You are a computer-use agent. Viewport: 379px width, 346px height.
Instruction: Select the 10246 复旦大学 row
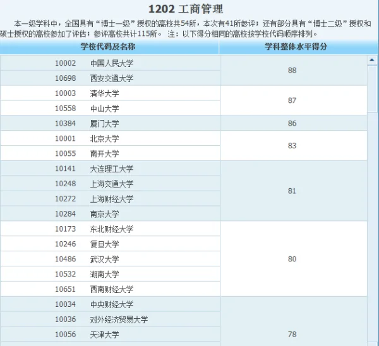tap(110, 244)
